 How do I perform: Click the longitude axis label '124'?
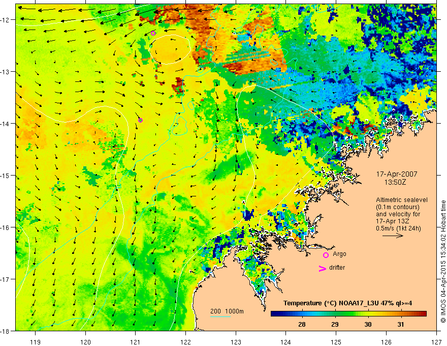point(286,342)
